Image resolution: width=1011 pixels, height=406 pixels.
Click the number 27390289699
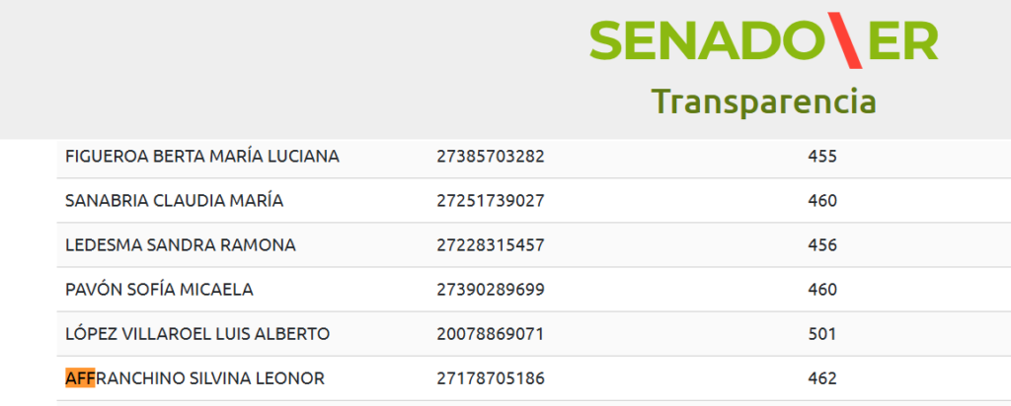pos(490,290)
